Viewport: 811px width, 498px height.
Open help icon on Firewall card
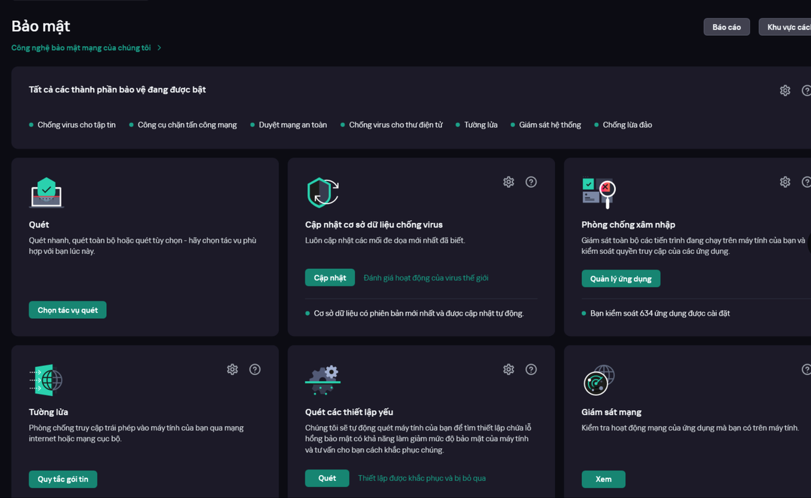point(255,369)
